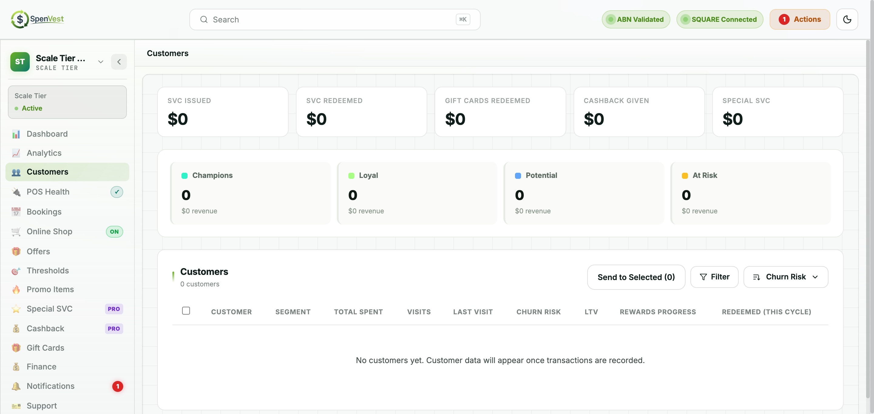Select Customers in the sidebar

67,172
